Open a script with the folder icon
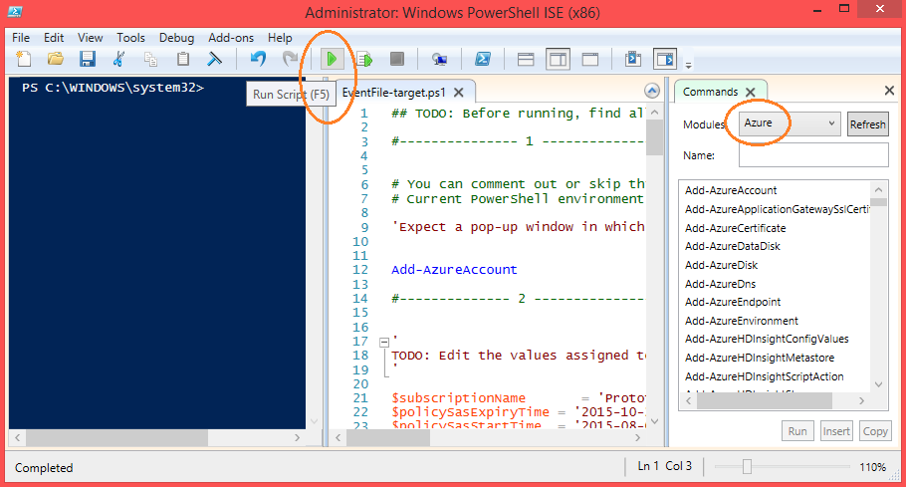 (x=56, y=59)
